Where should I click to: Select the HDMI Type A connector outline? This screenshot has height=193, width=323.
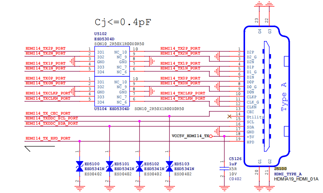click(267, 96)
